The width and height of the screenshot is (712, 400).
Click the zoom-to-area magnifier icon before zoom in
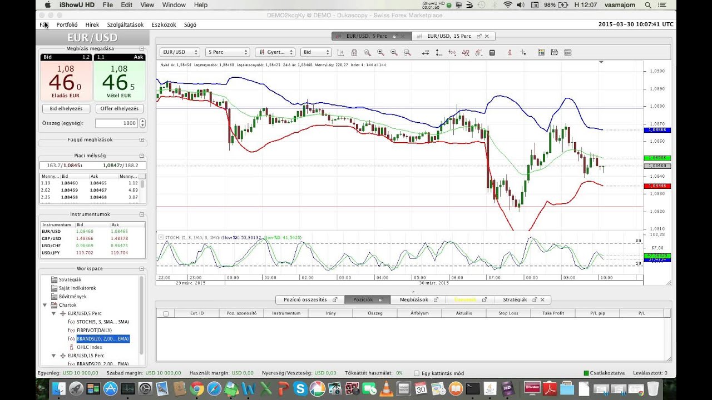coord(367,52)
